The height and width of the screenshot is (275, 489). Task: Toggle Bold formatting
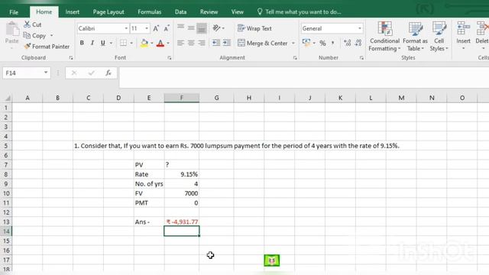pos(82,43)
